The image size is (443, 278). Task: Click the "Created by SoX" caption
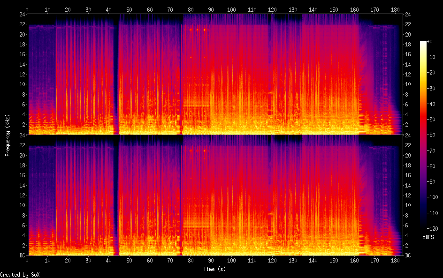[x=20, y=275]
